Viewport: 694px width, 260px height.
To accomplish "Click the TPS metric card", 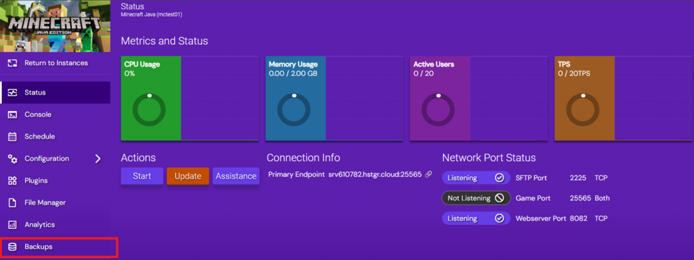I will coord(624,98).
